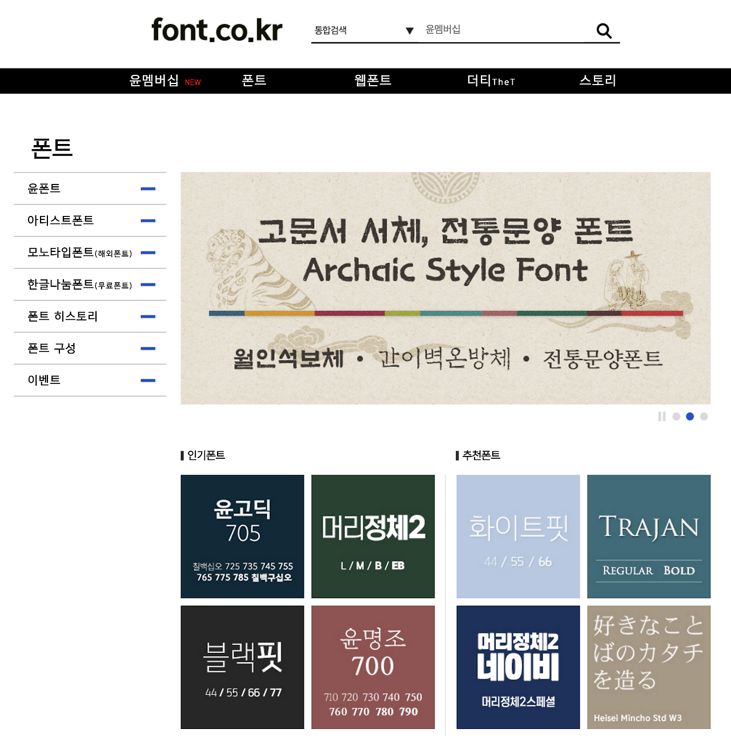Viewport: 731px width, 753px height.
Task: Open the Trajan Regular Bold tile
Action: tap(649, 536)
